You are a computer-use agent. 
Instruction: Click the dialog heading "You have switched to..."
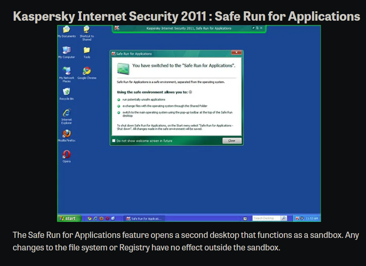[184, 66]
